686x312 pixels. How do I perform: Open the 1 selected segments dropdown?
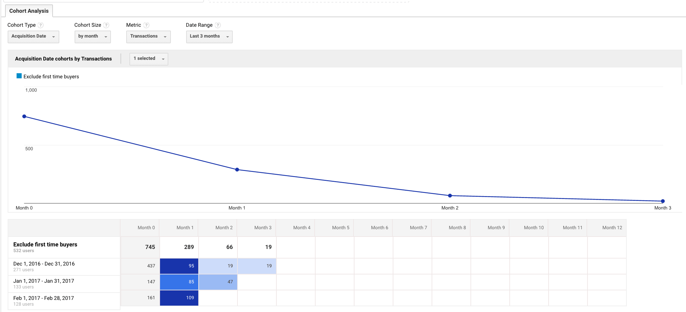[149, 59]
